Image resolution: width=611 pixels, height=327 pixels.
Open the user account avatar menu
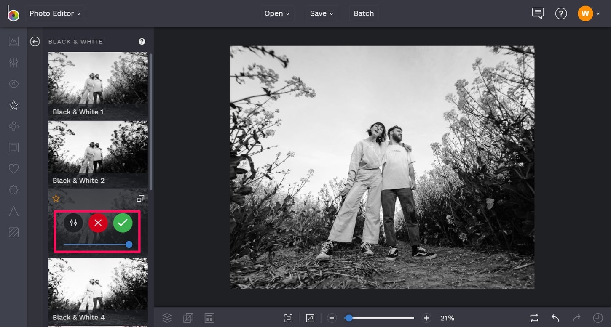589,13
